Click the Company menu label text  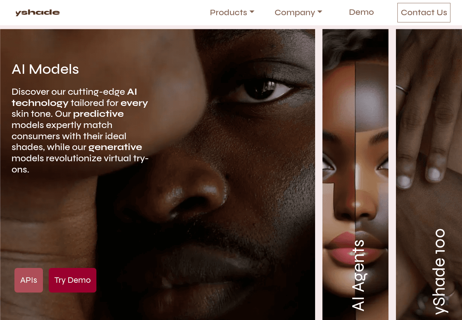point(295,12)
